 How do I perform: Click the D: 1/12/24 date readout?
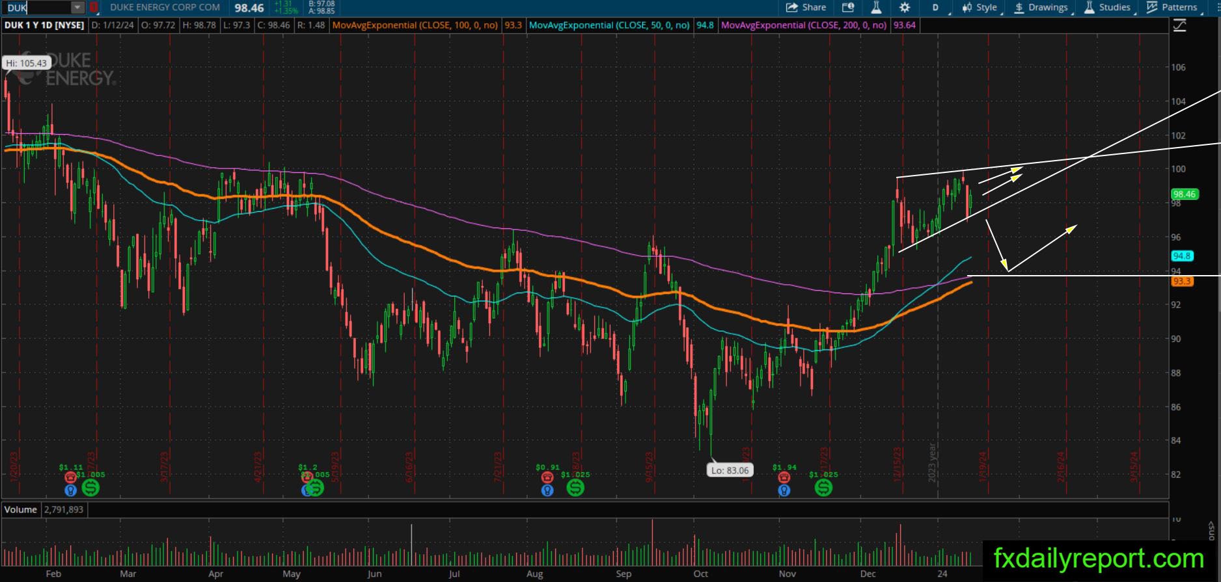click(114, 25)
